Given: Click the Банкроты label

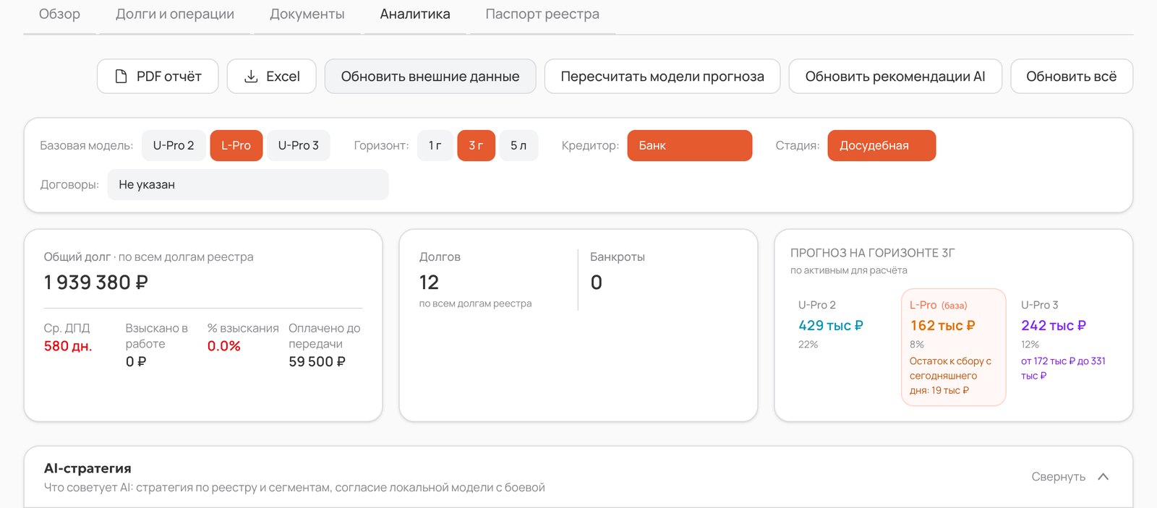Looking at the screenshot, I should [x=618, y=257].
